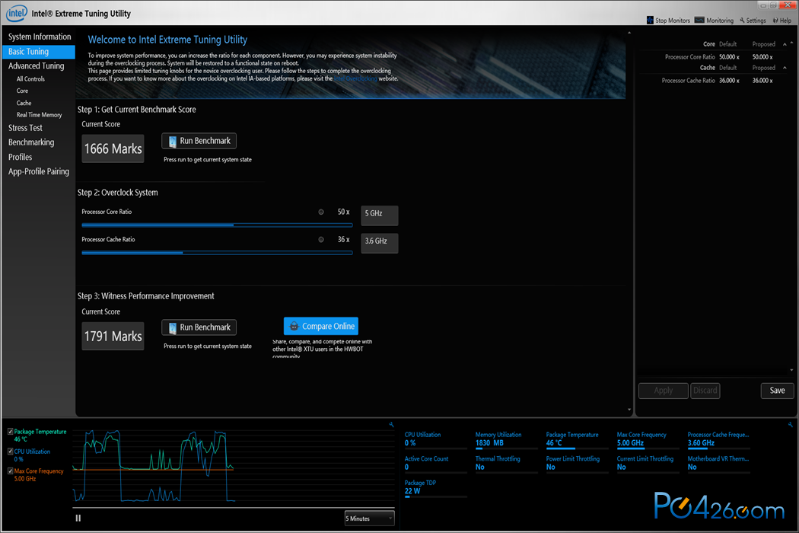Click the proposed settings panel scroll-down arrow
Viewport: 799px width, 533px height.
pyautogui.click(x=791, y=370)
